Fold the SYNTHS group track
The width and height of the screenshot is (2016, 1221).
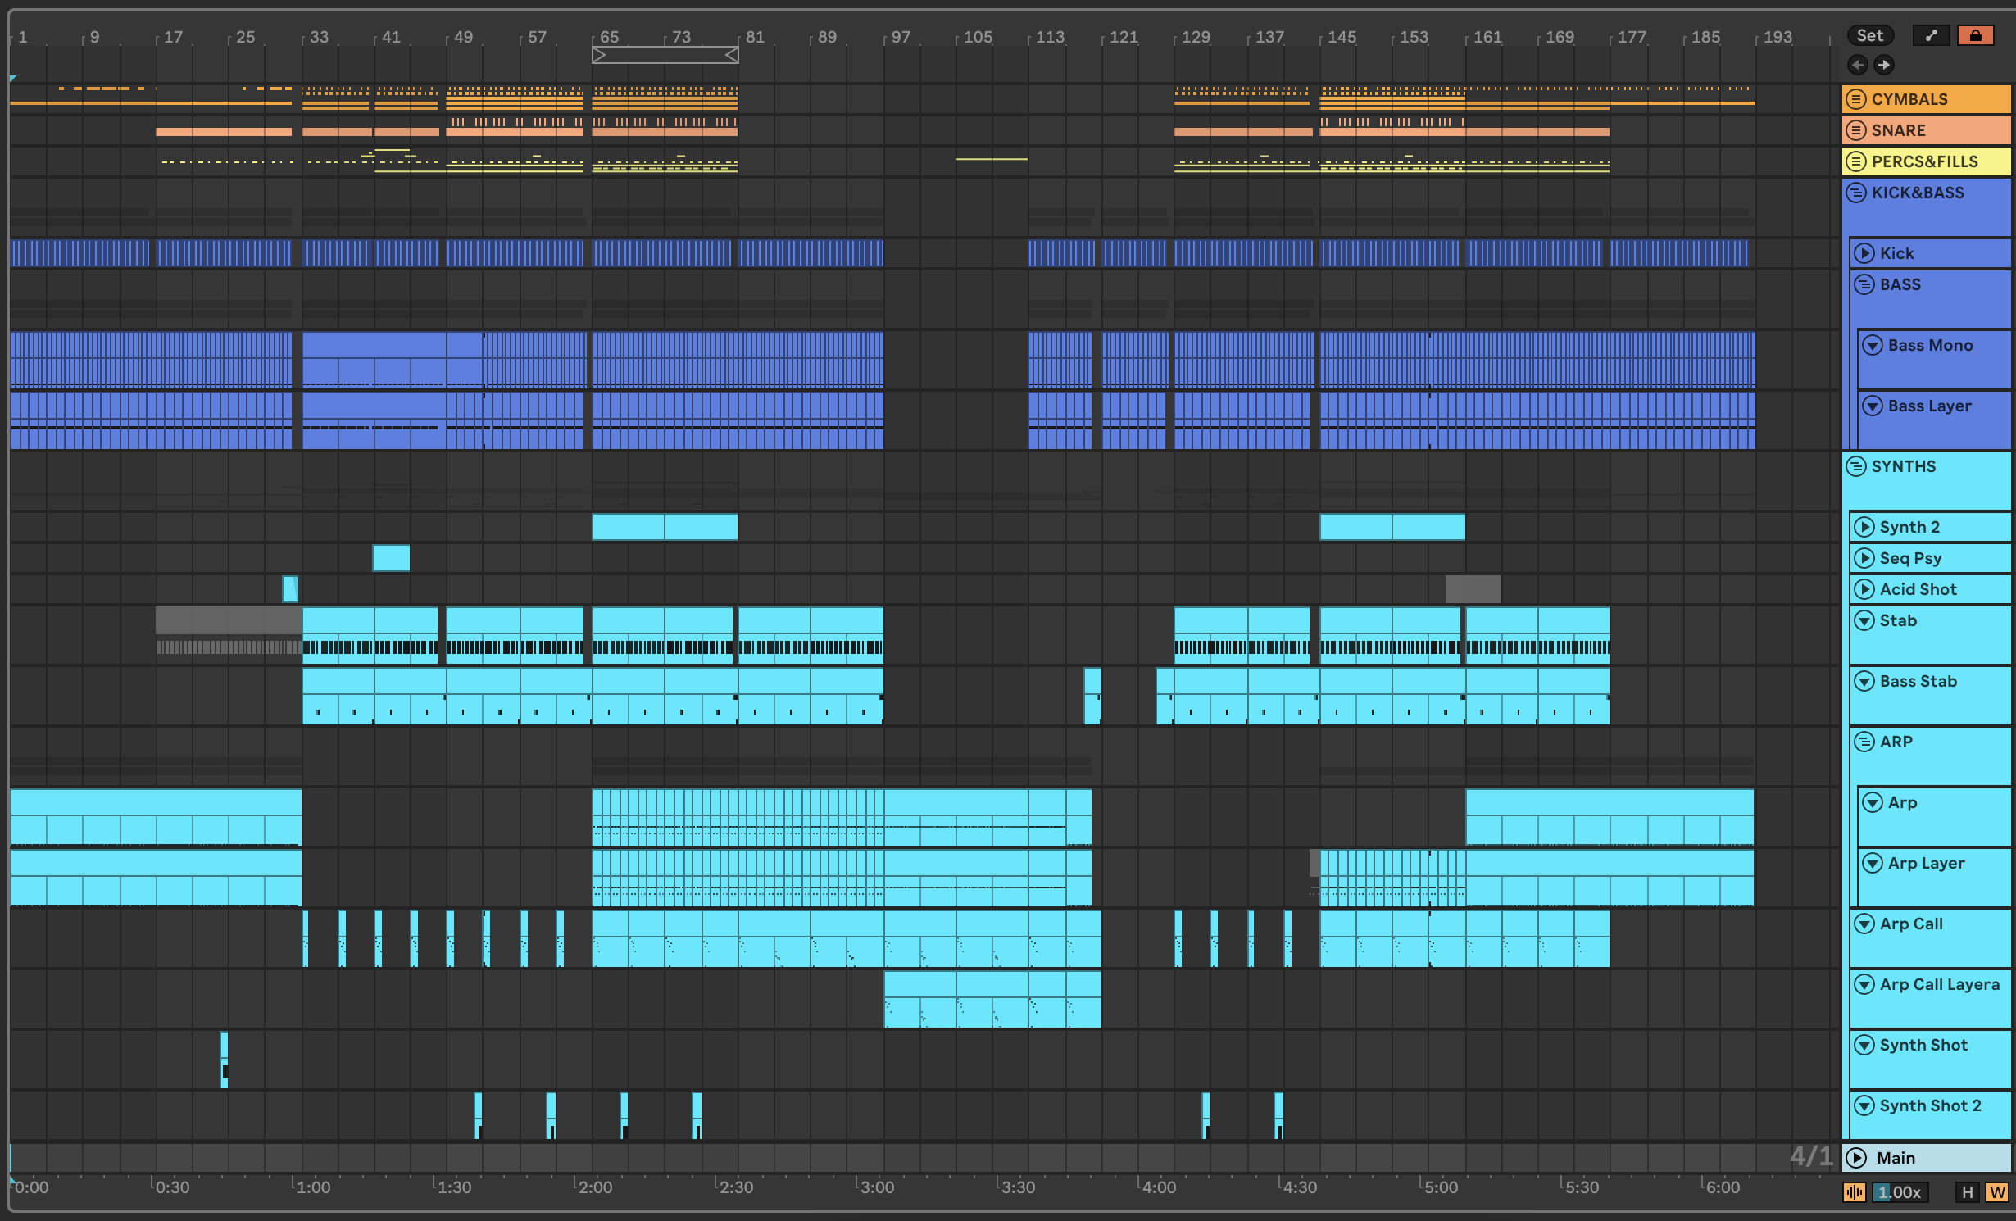click(x=1856, y=466)
